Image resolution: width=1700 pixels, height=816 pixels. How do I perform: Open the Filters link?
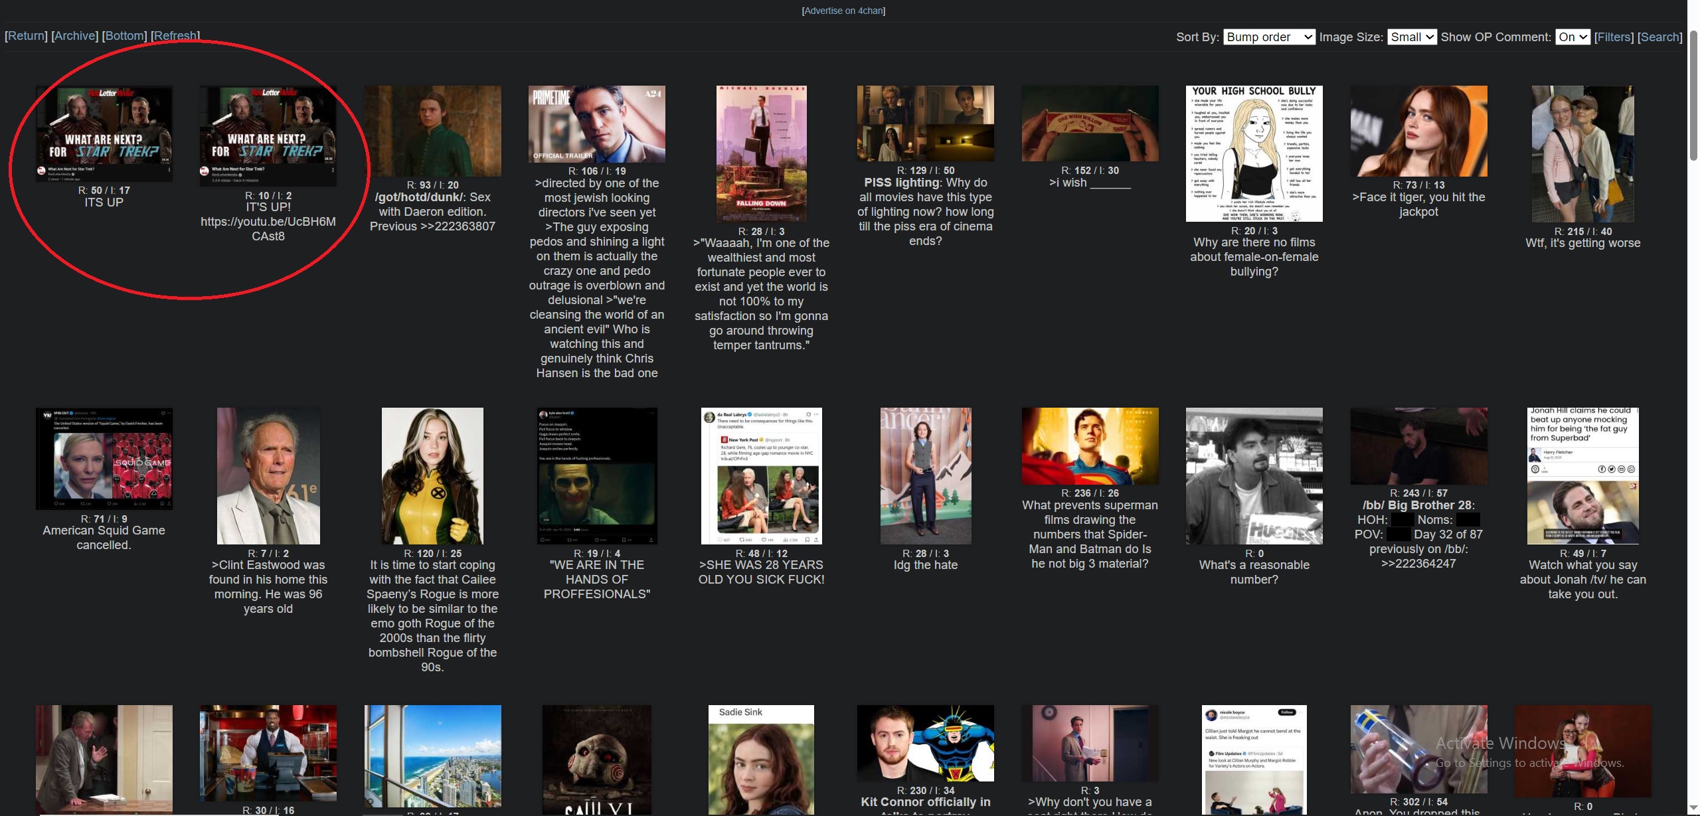1614,37
